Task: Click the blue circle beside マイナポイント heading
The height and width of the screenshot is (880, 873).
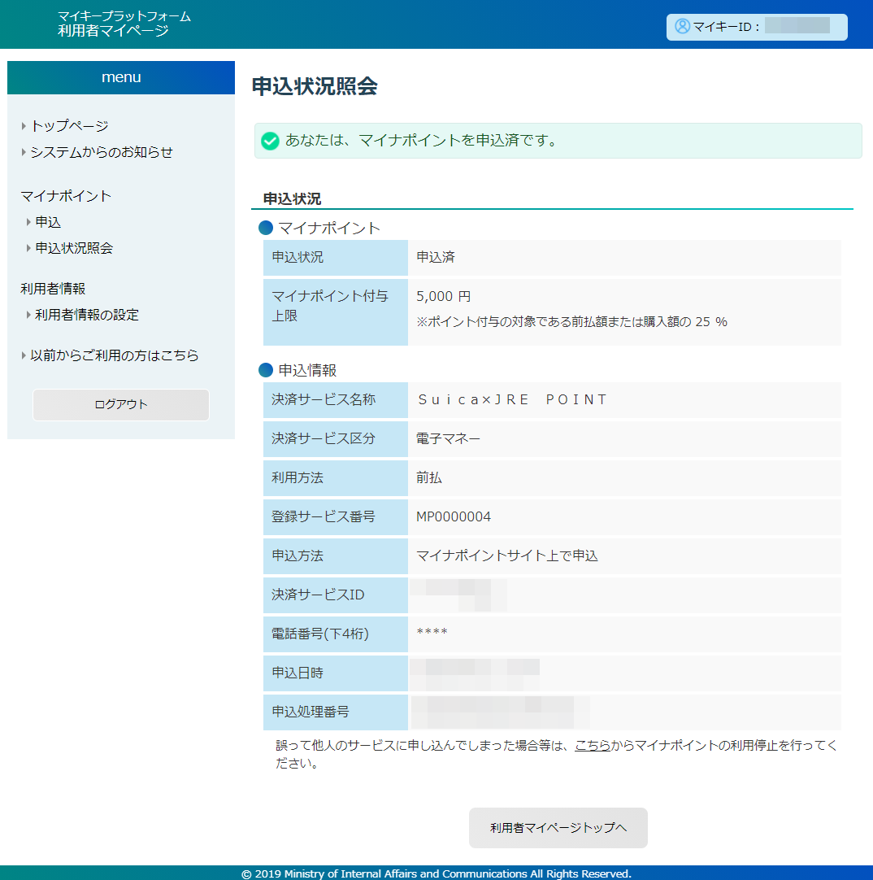Action: [265, 228]
